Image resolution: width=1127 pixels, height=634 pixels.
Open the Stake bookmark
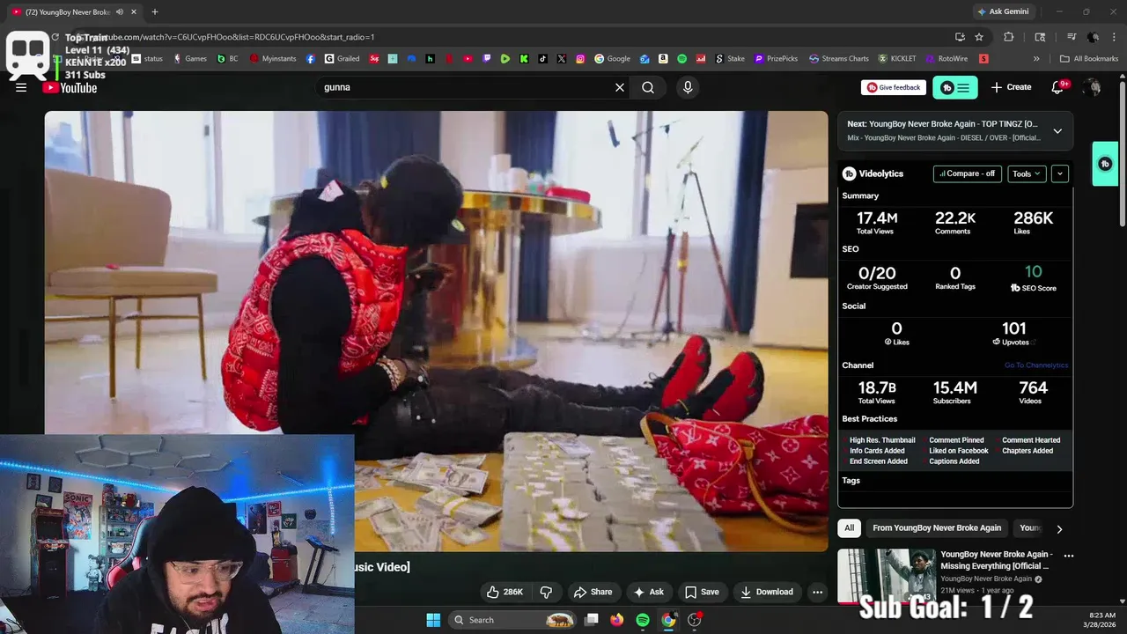click(730, 59)
